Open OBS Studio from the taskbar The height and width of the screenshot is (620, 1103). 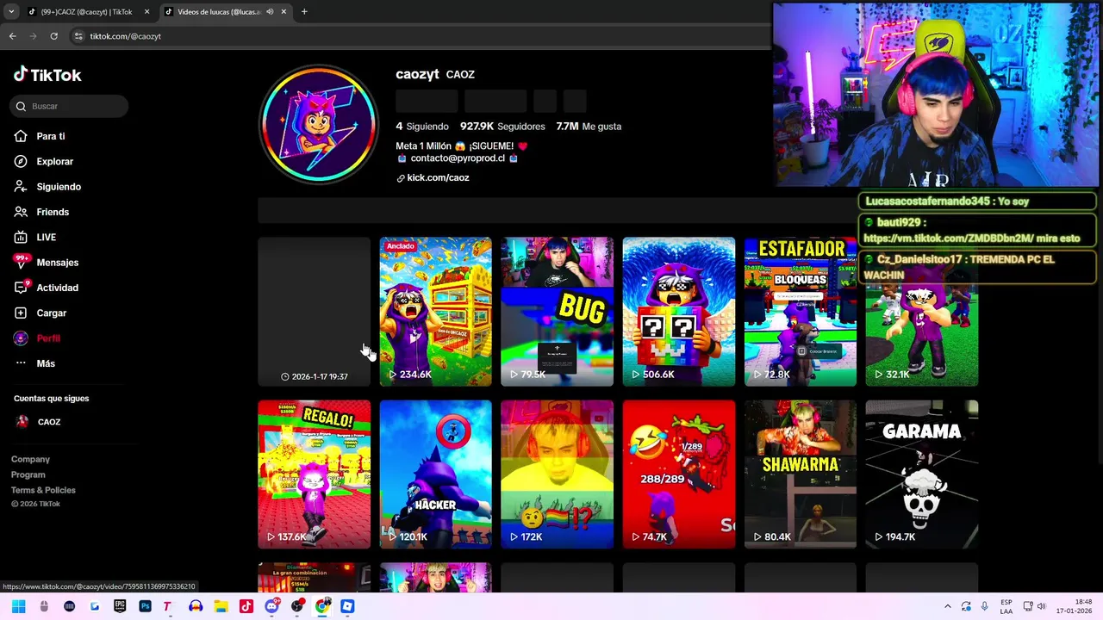tap(296, 606)
